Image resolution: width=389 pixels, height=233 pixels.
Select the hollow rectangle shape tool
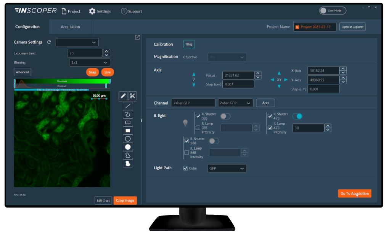point(128,122)
